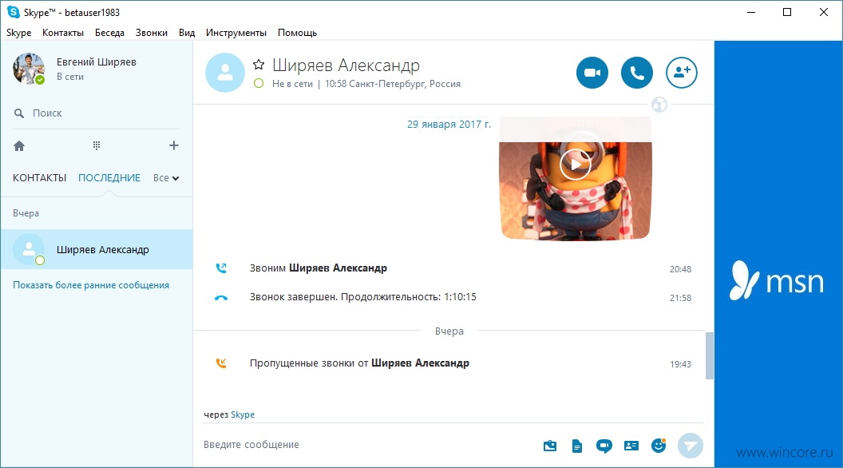Open the Беседа menu
Screen dimensions: 843x468
pos(109,33)
